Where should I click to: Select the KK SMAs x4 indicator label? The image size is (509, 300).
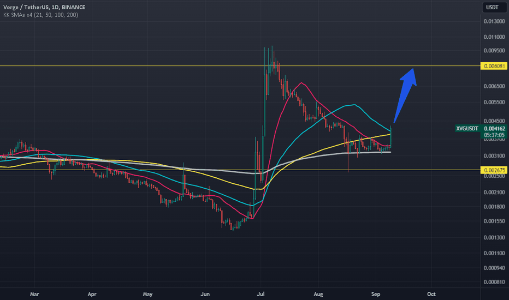click(x=40, y=15)
